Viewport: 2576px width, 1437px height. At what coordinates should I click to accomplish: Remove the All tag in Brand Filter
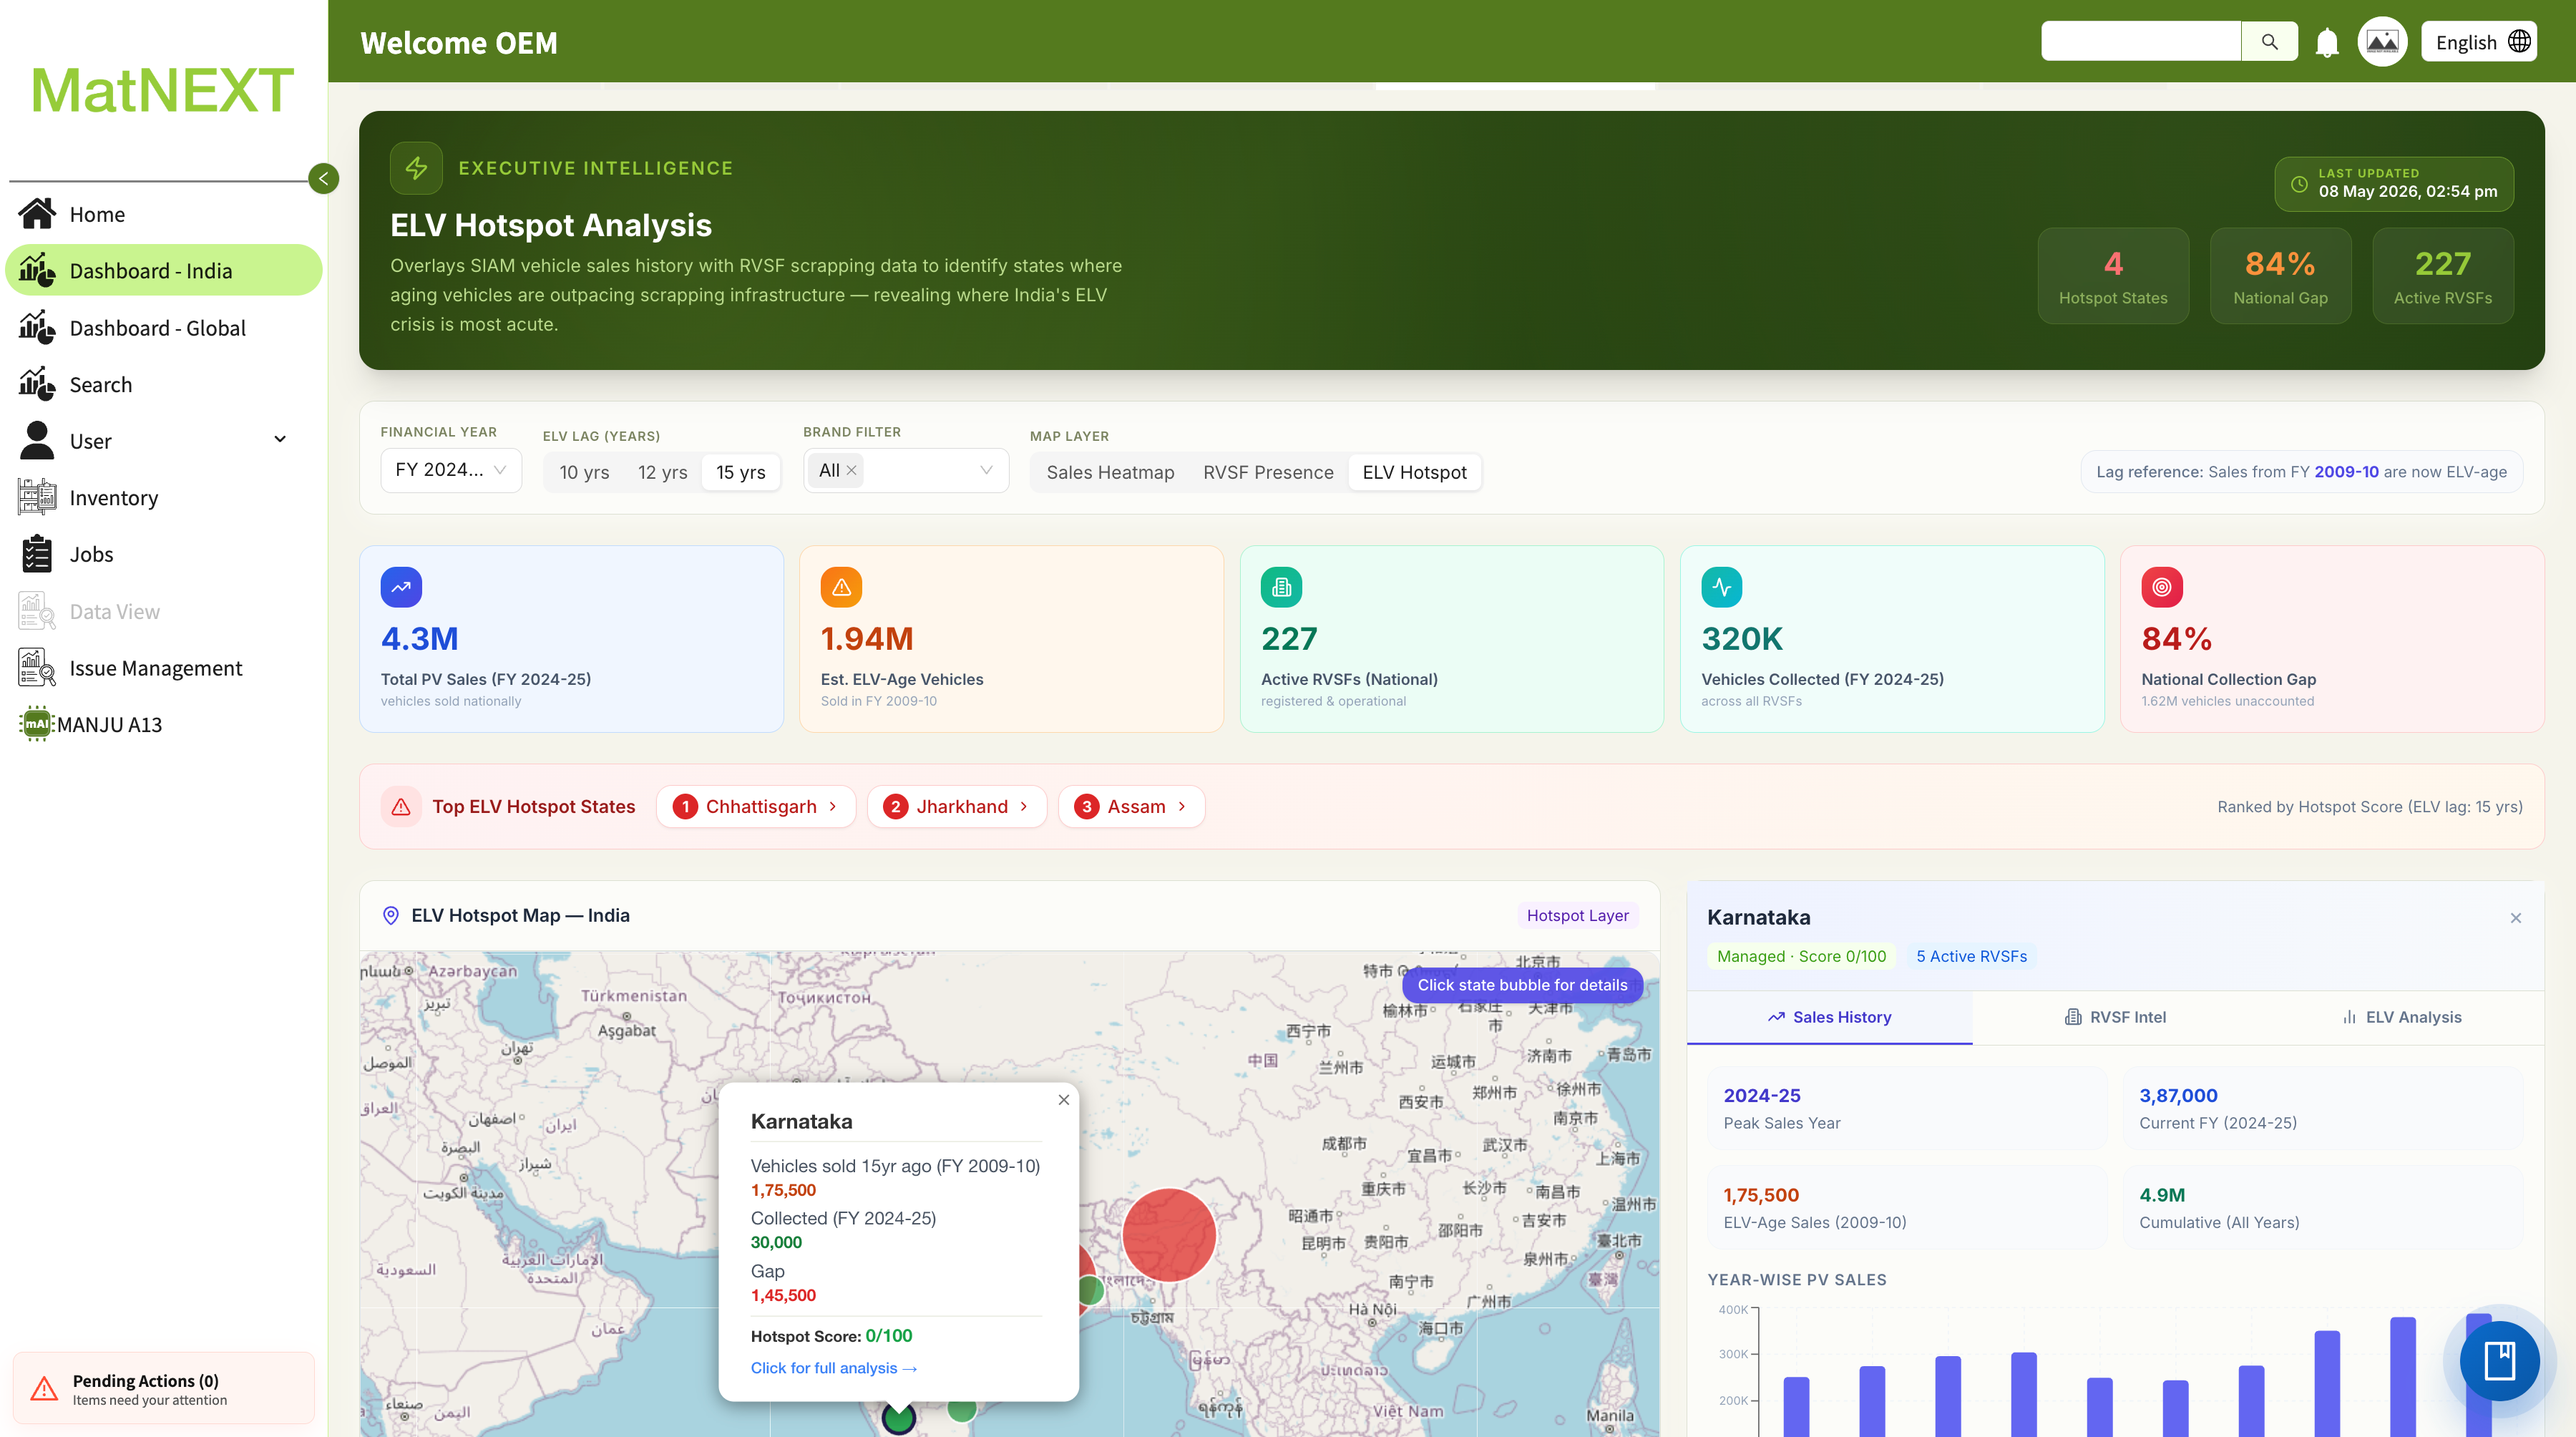851,470
